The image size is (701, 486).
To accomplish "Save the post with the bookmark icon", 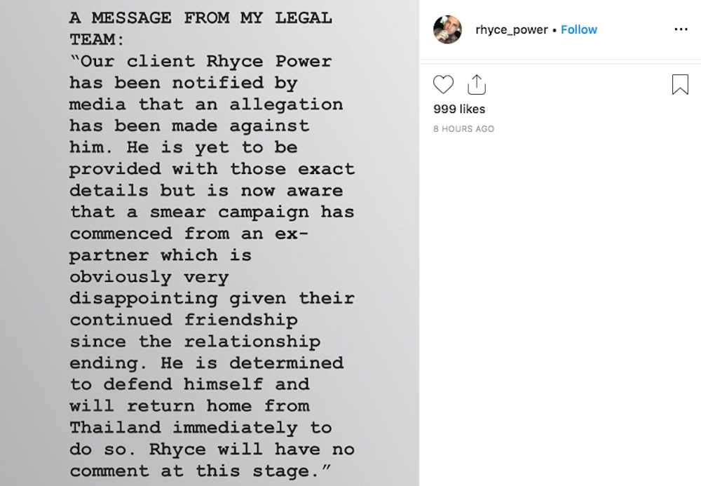I will [679, 83].
